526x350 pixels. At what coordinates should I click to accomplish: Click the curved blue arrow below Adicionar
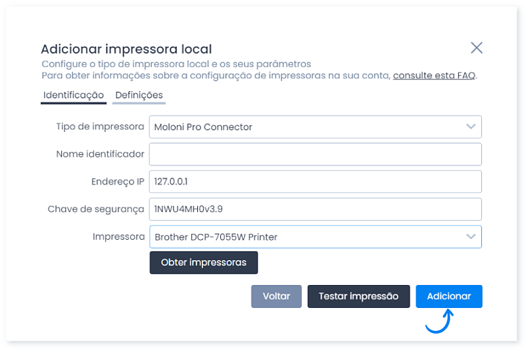439,321
